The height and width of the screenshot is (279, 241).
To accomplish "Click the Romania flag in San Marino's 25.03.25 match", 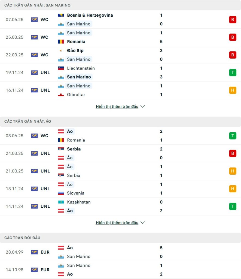I will click(x=61, y=42).
